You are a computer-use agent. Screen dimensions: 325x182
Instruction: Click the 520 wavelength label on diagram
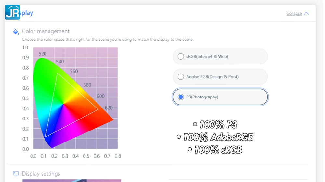coord(43,54)
